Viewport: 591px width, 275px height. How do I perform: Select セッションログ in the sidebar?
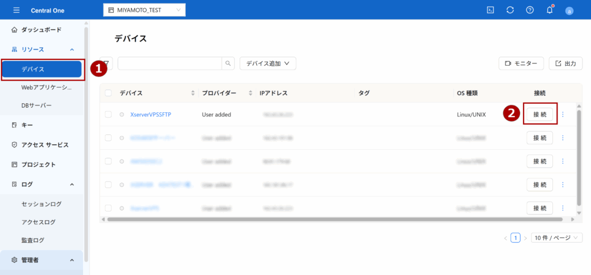[x=41, y=204]
